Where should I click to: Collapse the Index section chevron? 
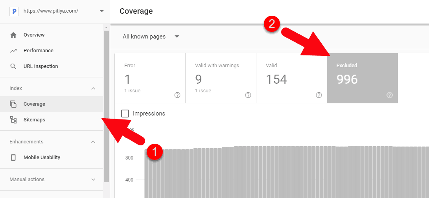(x=93, y=88)
